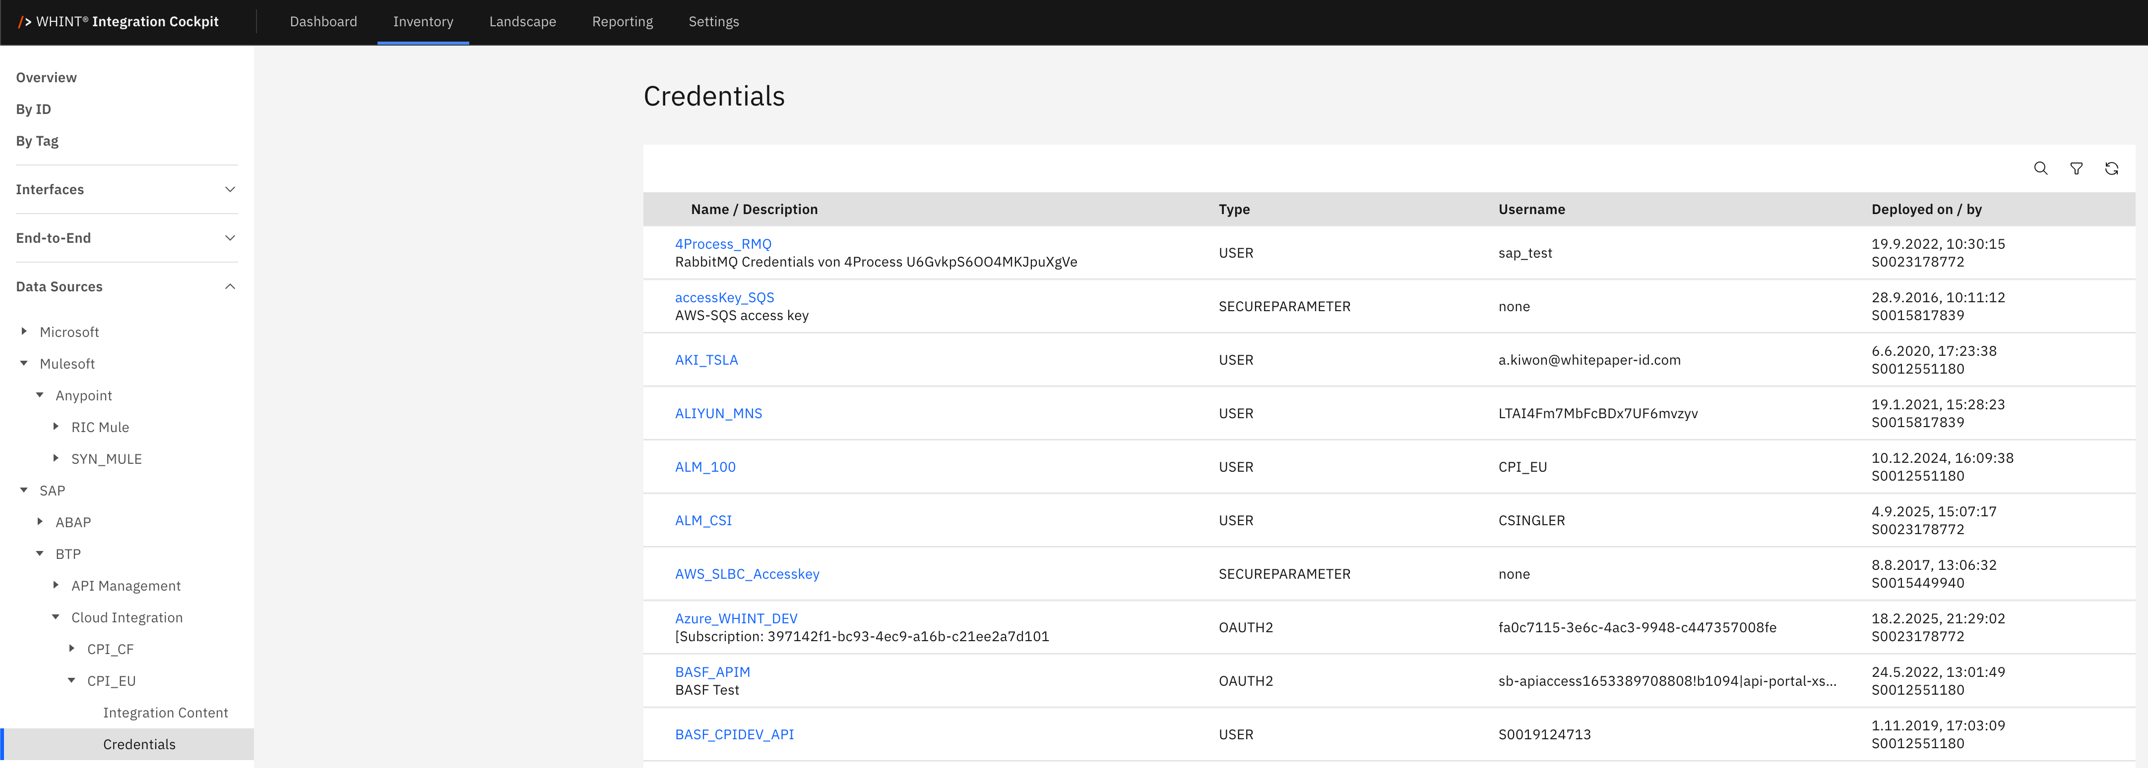Click the refresh icon in table toolbar
The width and height of the screenshot is (2148, 768).
pyautogui.click(x=2110, y=168)
